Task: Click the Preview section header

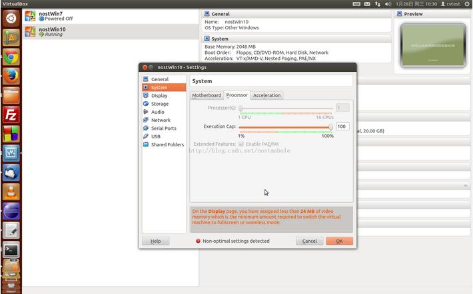Action: [x=432, y=14]
